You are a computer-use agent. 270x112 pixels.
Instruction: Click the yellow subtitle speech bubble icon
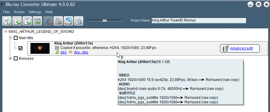click(70, 52)
